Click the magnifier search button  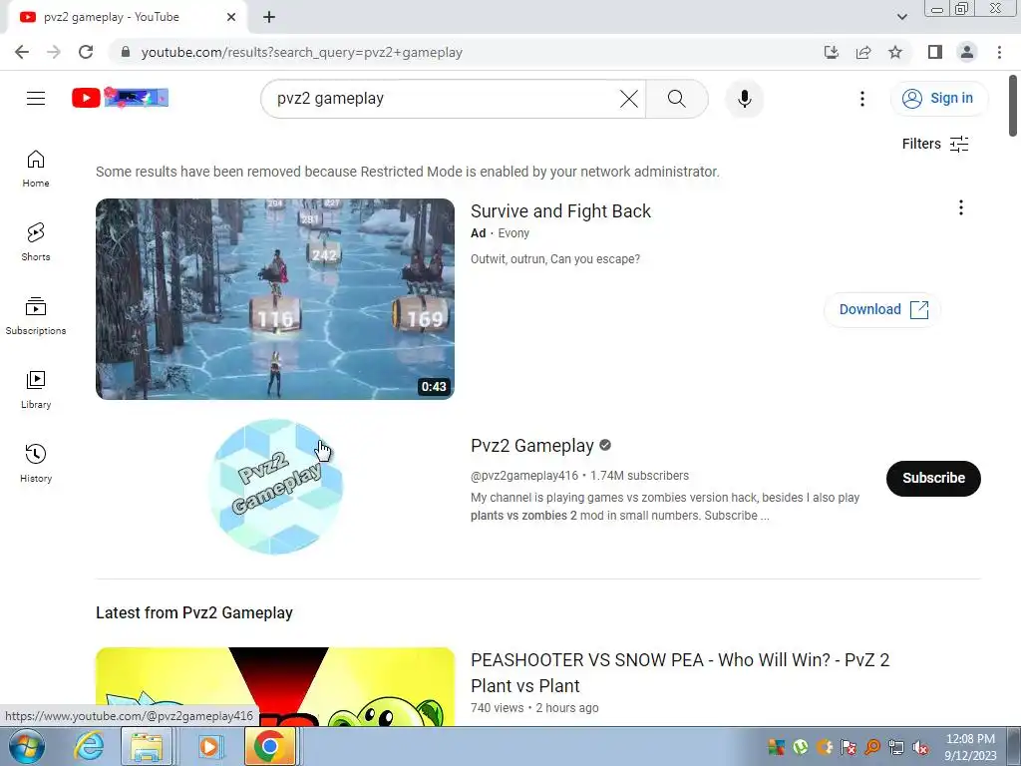click(x=677, y=99)
